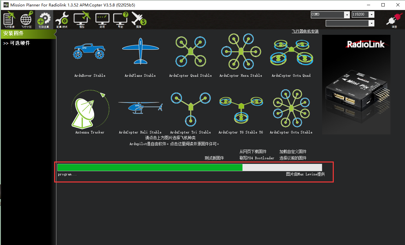Open the Terminal (终端) icon
The image size is (405, 245).
pos(102,19)
